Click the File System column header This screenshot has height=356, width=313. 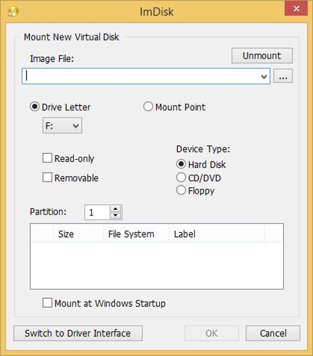(132, 234)
